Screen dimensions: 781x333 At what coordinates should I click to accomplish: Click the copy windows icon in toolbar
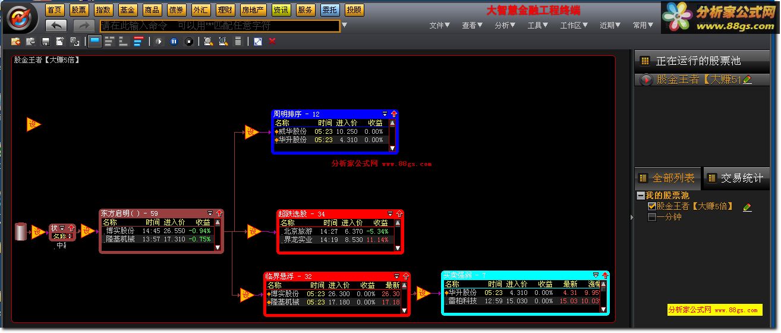75,42
